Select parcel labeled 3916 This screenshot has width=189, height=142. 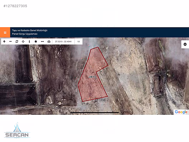(92, 77)
